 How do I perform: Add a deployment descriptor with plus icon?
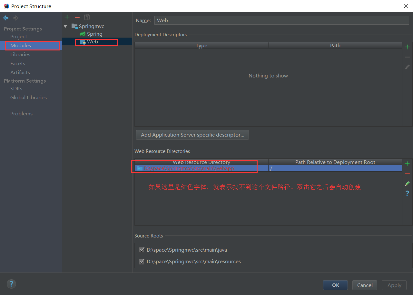pyautogui.click(x=407, y=47)
